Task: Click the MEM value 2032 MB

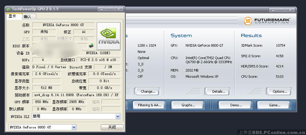Action: [x=192, y=70]
